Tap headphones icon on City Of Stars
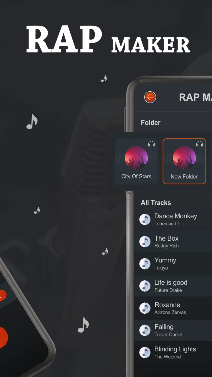This screenshot has width=212, height=377. [x=151, y=144]
